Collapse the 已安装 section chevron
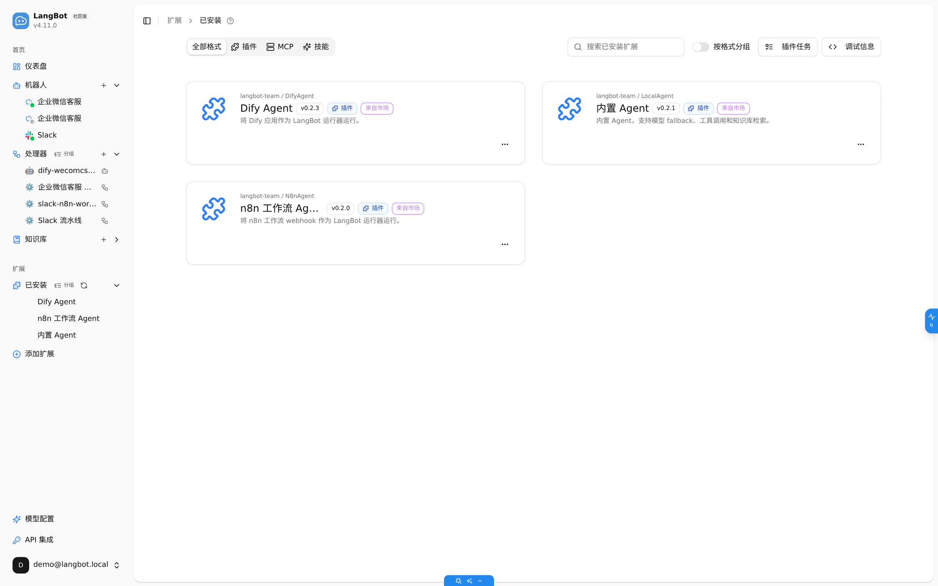 click(117, 285)
